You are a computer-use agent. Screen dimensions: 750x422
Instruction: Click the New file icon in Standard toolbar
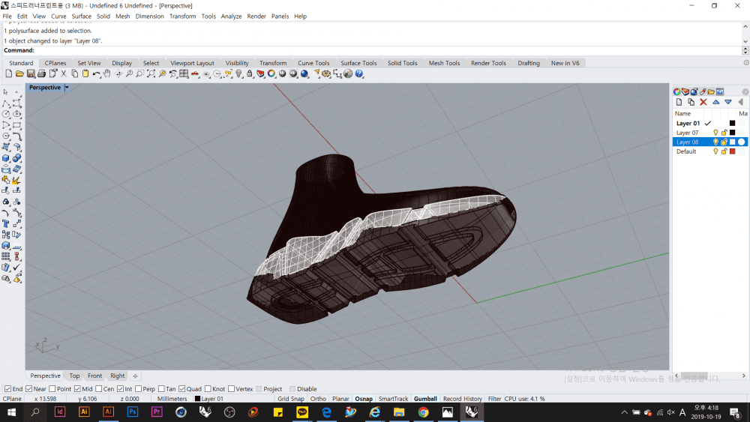(x=8, y=73)
